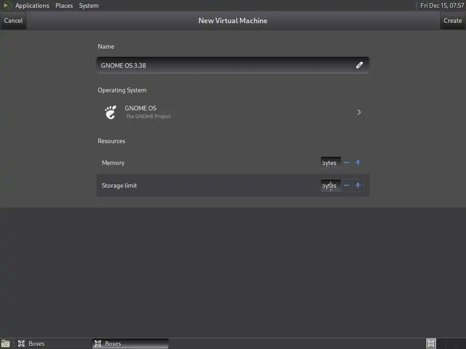Click the Resources heading
Viewport: 466px width, 349px height.
tap(111, 141)
